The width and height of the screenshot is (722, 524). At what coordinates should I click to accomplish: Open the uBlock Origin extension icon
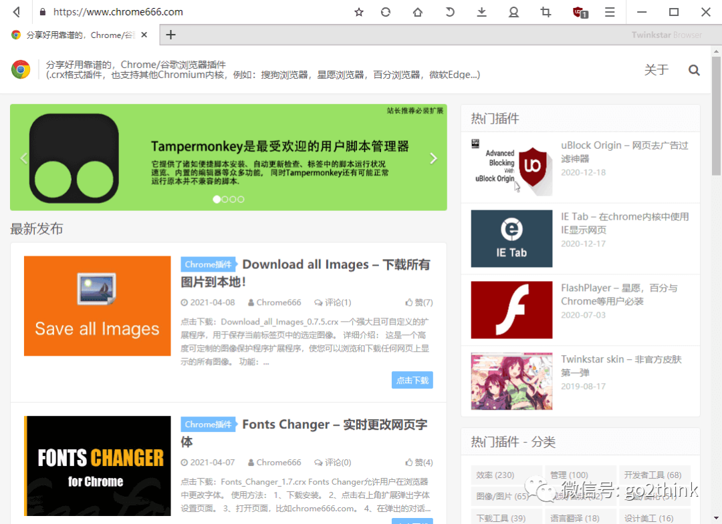(580, 13)
